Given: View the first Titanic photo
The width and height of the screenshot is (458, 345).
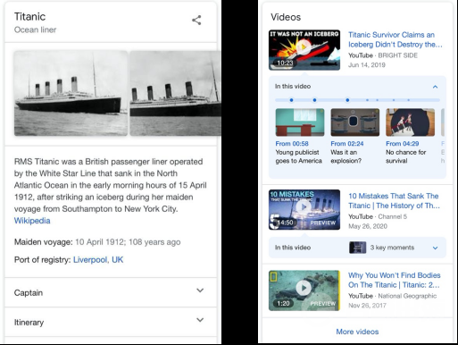Looking at the screenshot, I should [71, 93].
